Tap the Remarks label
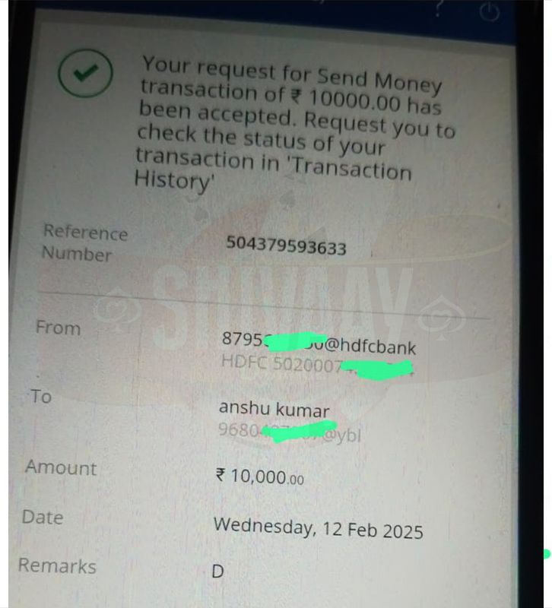This screenshot has height=608, width=552. click(x=57, y=565)
